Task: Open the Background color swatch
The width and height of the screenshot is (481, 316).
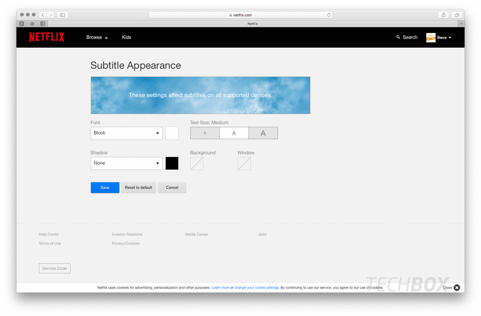Action: (197, 163)
